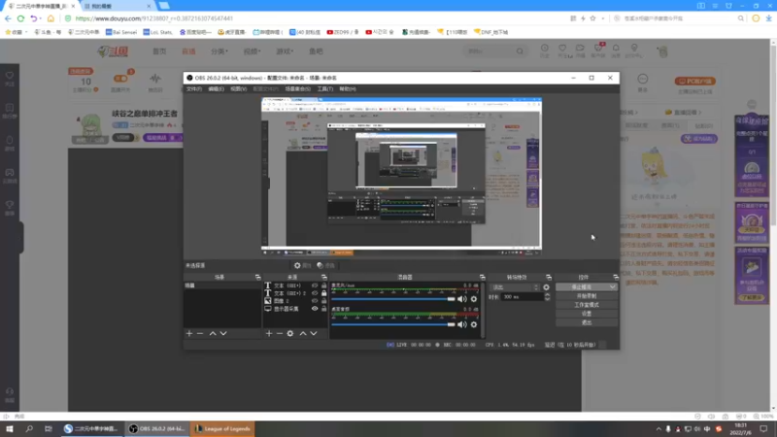Open Windows taskbar search
Viewport: 777px width, 437px height.
pos(29,428)
